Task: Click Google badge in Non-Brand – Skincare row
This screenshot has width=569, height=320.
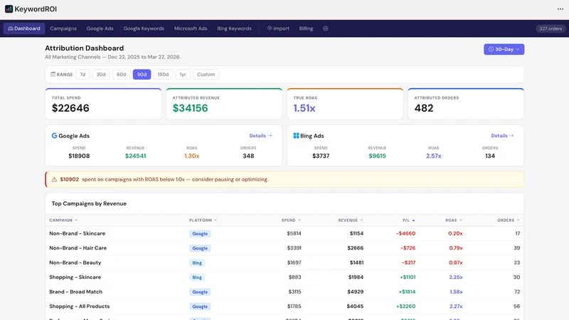Action: tap(200, 234)
